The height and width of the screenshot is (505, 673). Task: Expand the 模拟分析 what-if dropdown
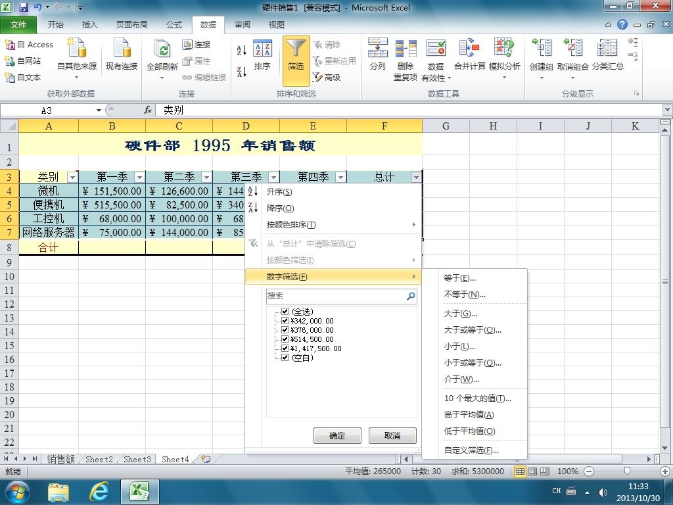point(504,78)
